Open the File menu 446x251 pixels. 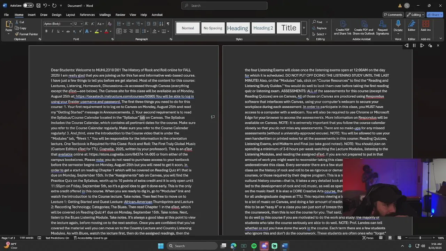(x=6, y=15)
